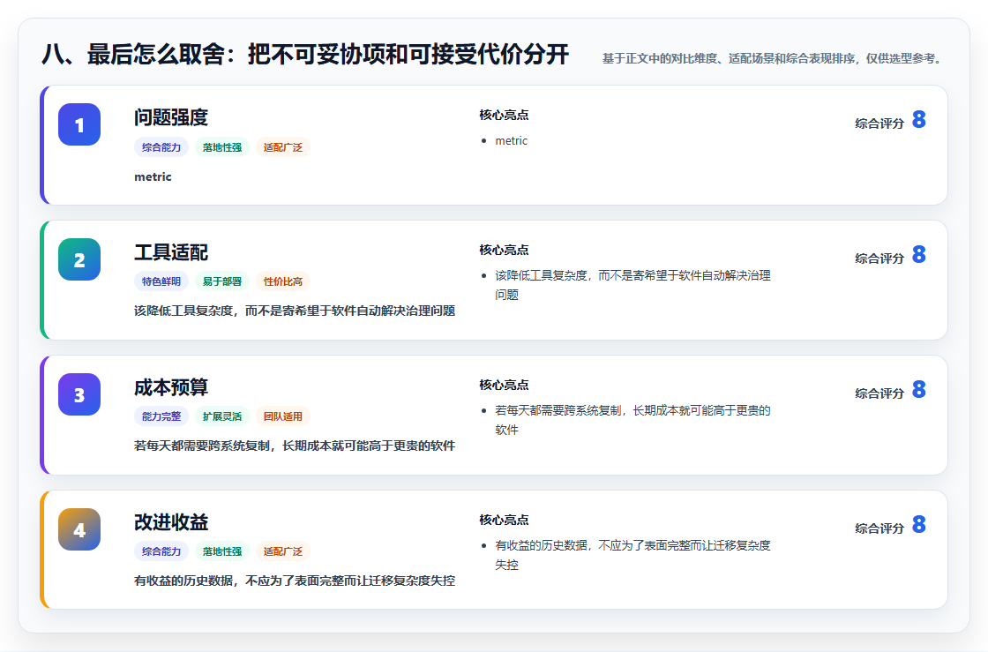The width and height of the screenshot is (988, 652).
Task: Open the 问题强度 card title
Action: [171, 117]
